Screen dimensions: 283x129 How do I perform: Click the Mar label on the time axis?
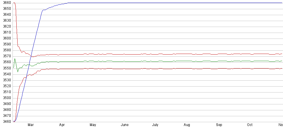(30, 125)
